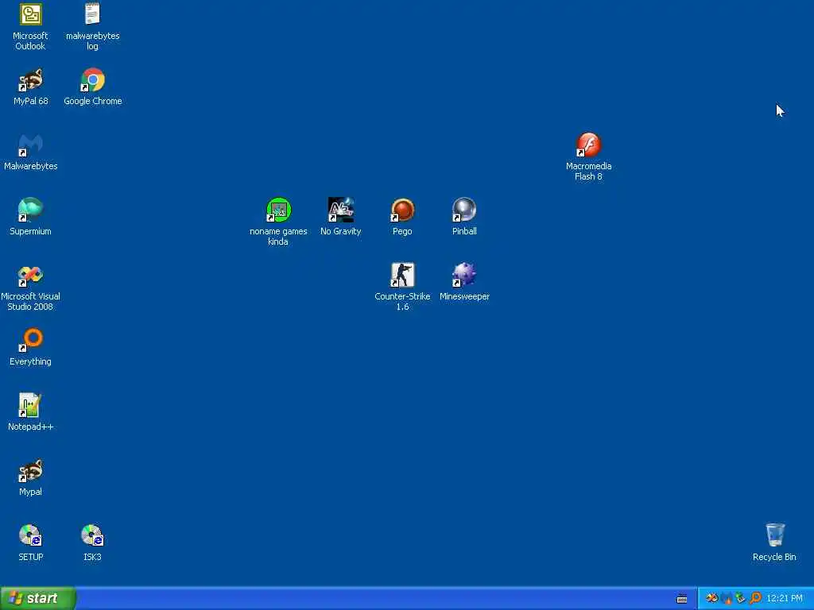Image resolution: width=814 pixels, height=610 pixels.
Task: Launch Google Chrome from the desktop
Action: point(92,87)
